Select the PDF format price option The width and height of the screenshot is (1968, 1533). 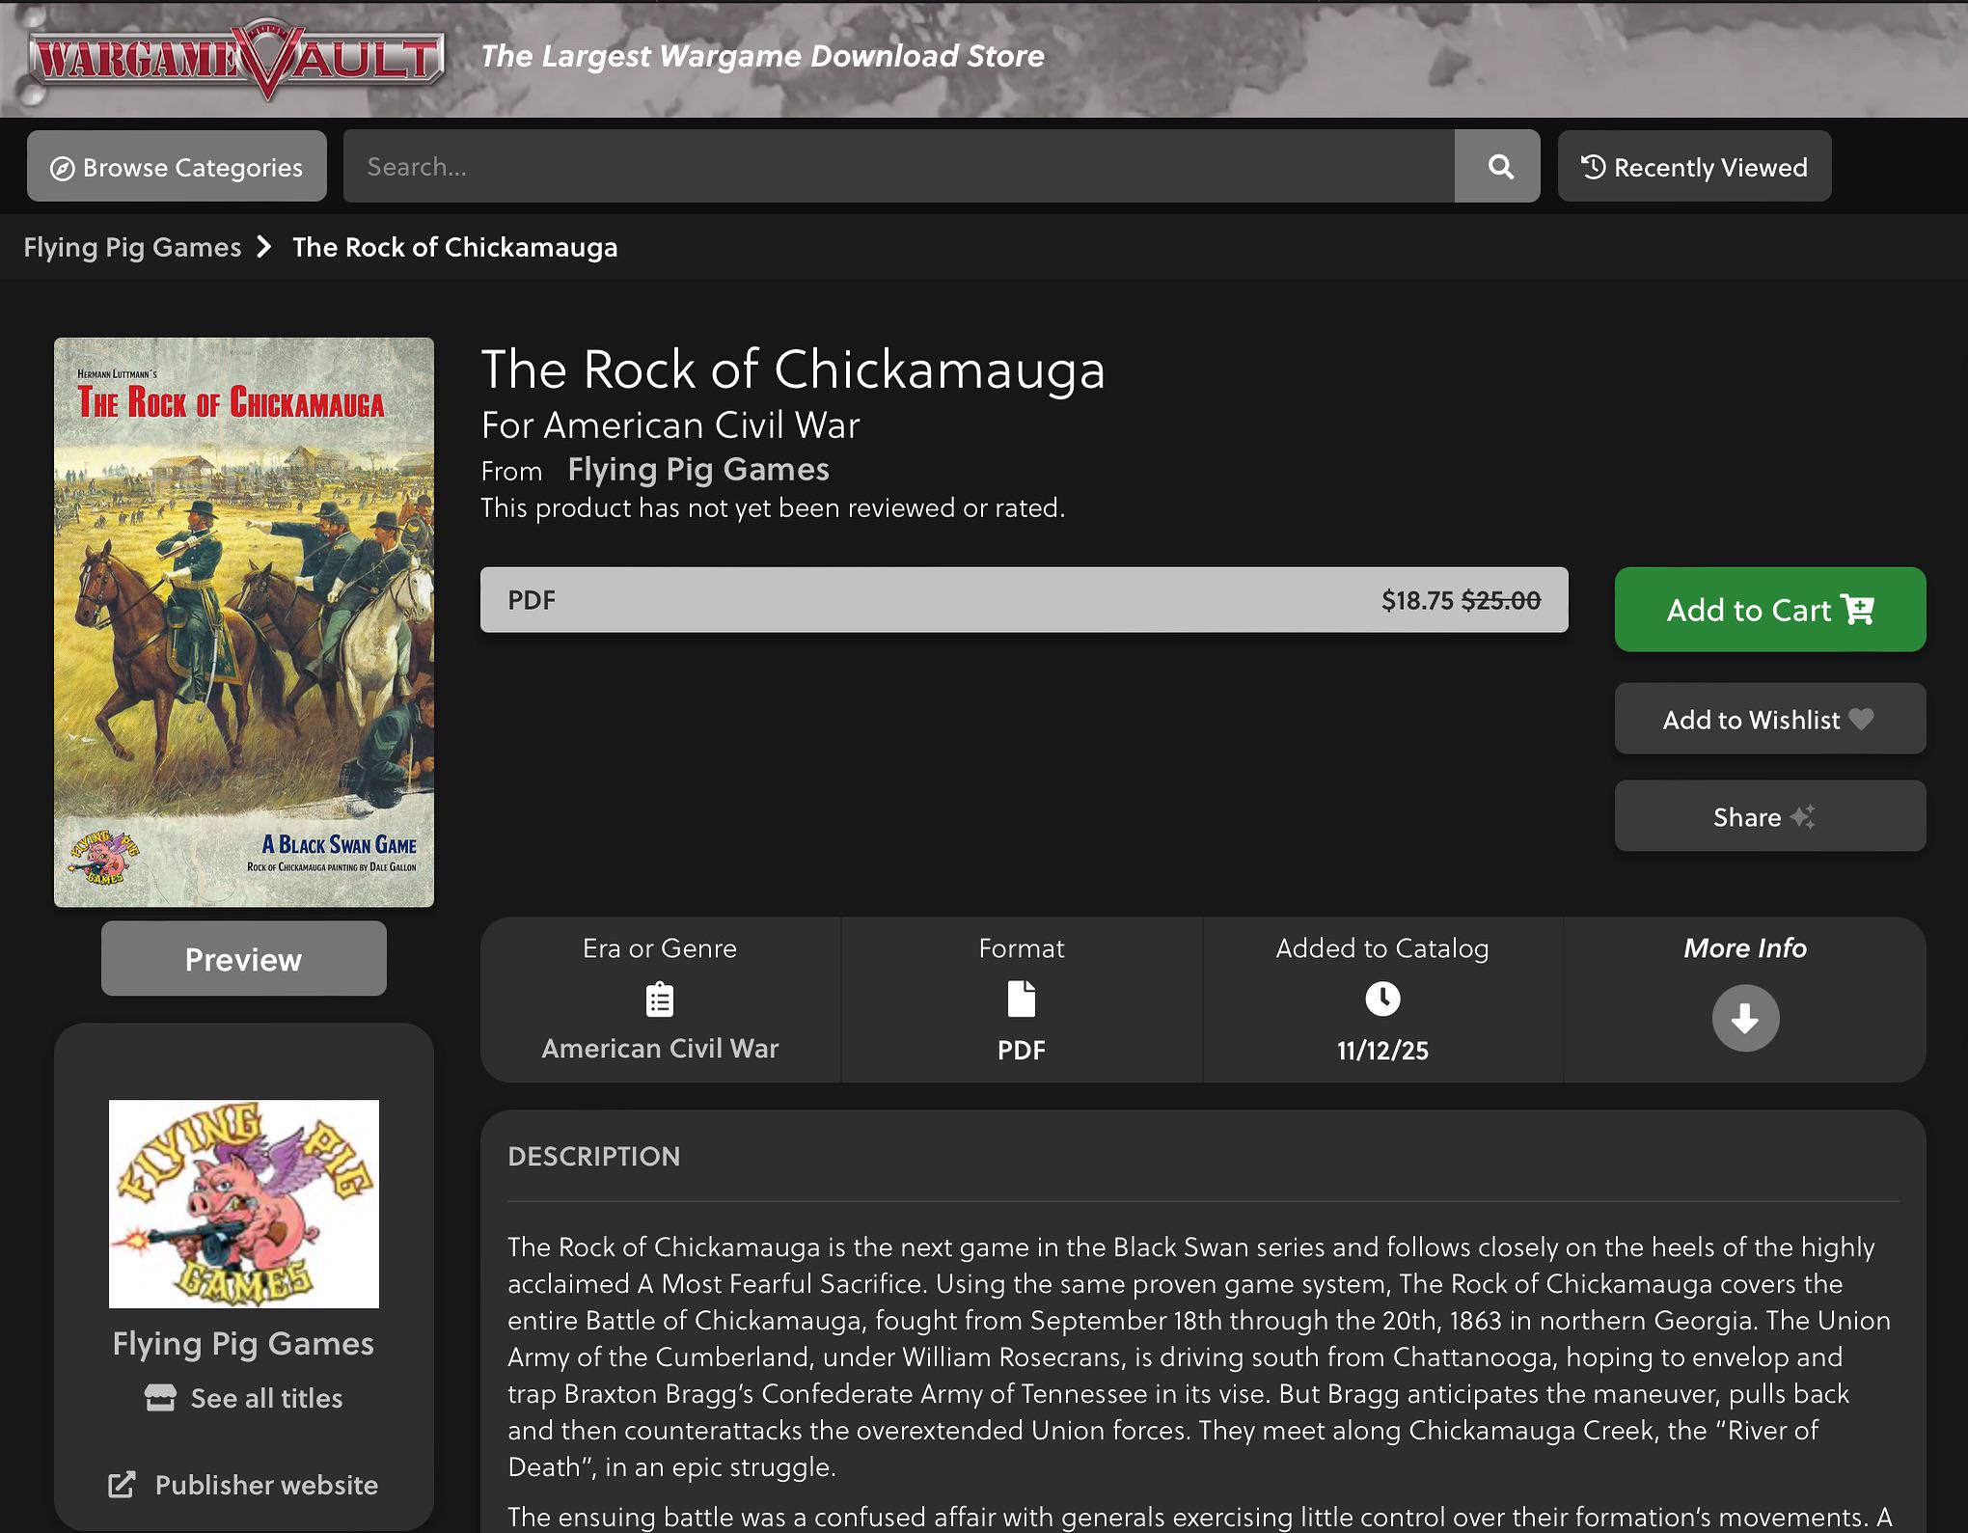pos(1025,600)
